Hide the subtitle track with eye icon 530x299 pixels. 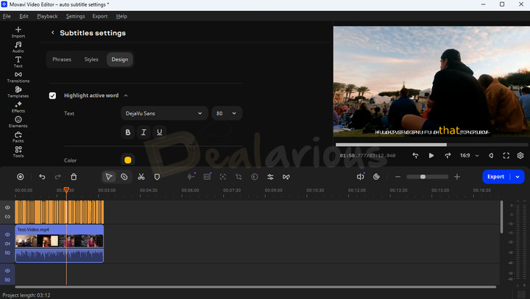coord(7,208)
